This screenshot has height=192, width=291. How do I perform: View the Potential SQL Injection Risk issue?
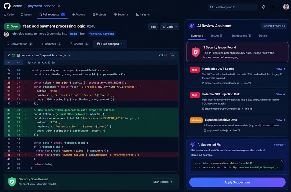[x=281, y=95]
